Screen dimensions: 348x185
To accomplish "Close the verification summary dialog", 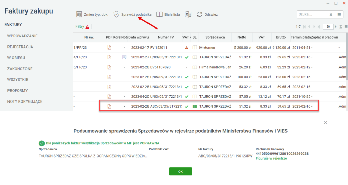I will click(x=325, y=123).
